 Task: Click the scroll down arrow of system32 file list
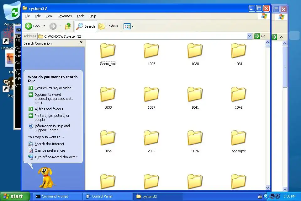(x=267, y=187)
